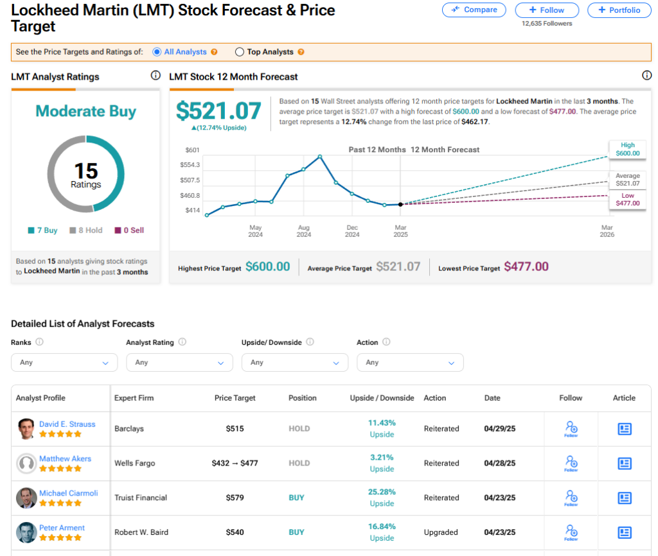Open article for Robert W. Baird rating

click(x=625, y=532)
